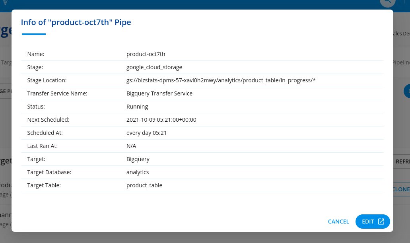Select the Last Ran At value 'N/A'
The height and width of the screenshot is (243, 410).
131,146
